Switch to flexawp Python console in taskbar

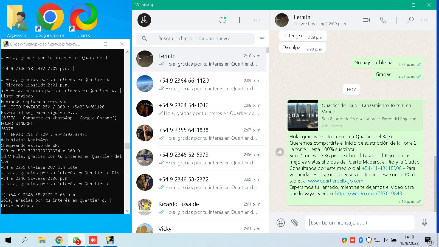tap(110, 240)
